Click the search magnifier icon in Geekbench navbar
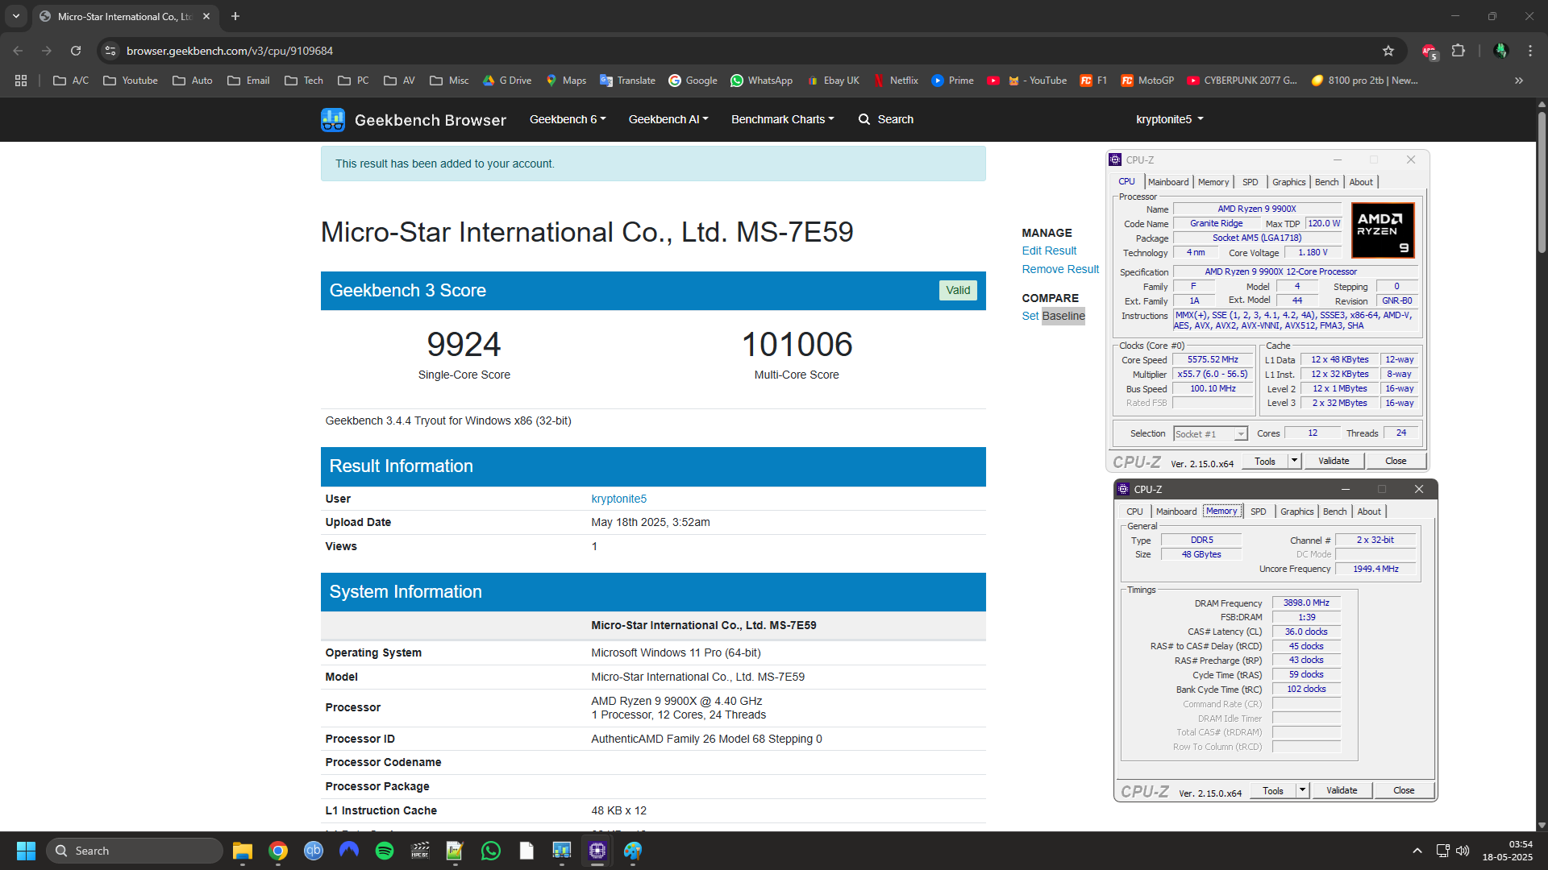1548x870 pixels. point(863,119)
